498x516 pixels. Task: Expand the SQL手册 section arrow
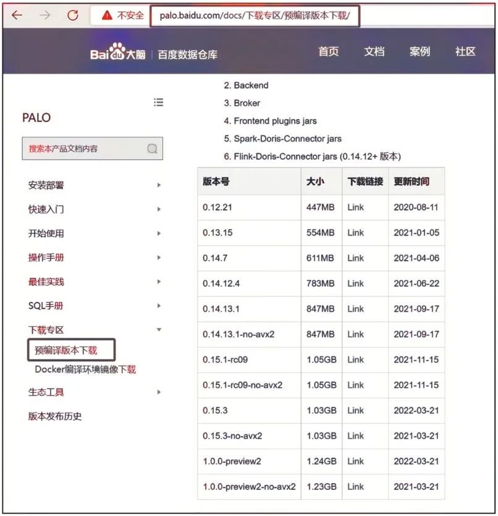159,306
